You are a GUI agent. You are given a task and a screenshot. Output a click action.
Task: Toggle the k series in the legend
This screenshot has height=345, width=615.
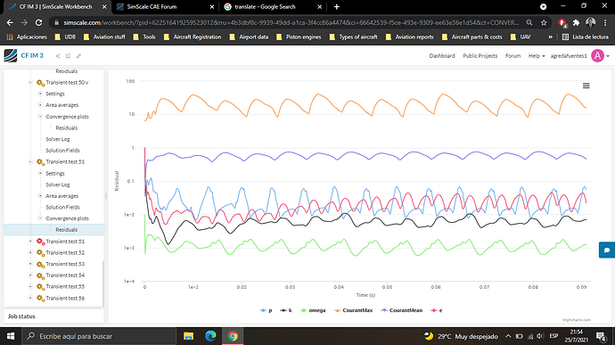click(286, 310)
